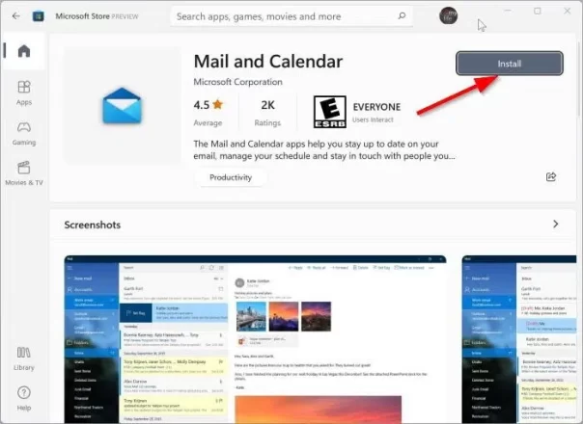Click the app description text

click(324, 149)
